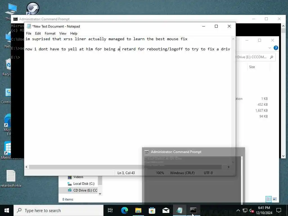Click the 432 KB size cell
The height and width of the screenshot is (216, 288).
tap(263, 105)
